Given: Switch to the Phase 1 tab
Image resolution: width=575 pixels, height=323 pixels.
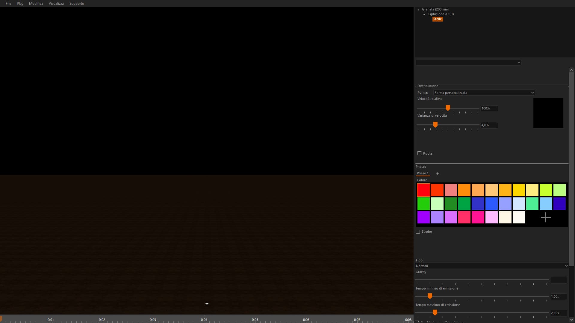Looking at the screenshot, I should 422,173.
